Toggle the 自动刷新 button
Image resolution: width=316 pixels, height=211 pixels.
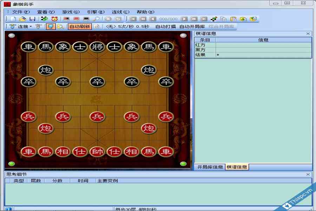click(80, 27)
